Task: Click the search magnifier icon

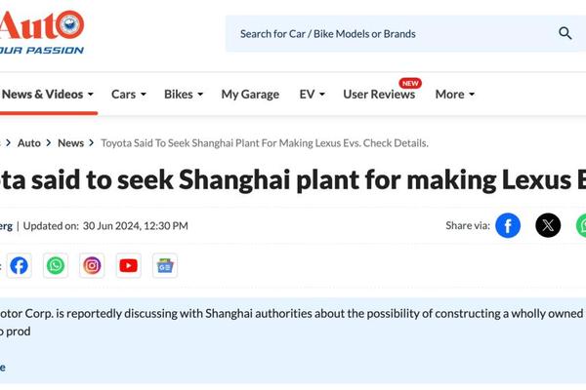Action: tap(565, 33)
